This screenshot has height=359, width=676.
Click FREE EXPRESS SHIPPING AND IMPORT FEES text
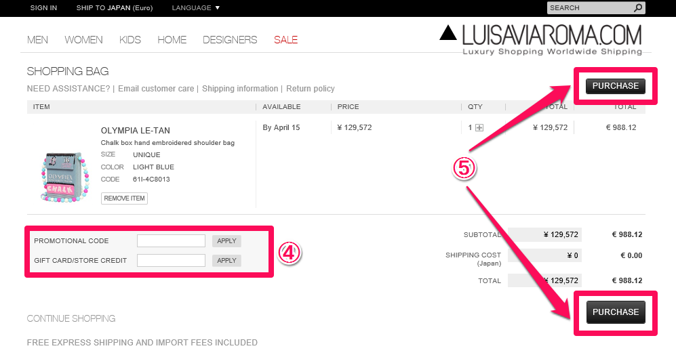[142, 343]
